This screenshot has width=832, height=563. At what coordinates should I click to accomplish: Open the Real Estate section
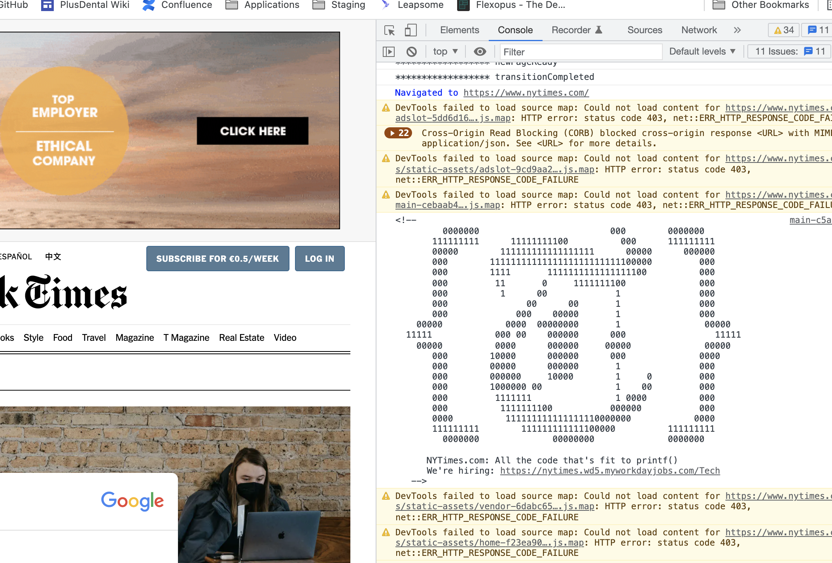click(242, 338)
